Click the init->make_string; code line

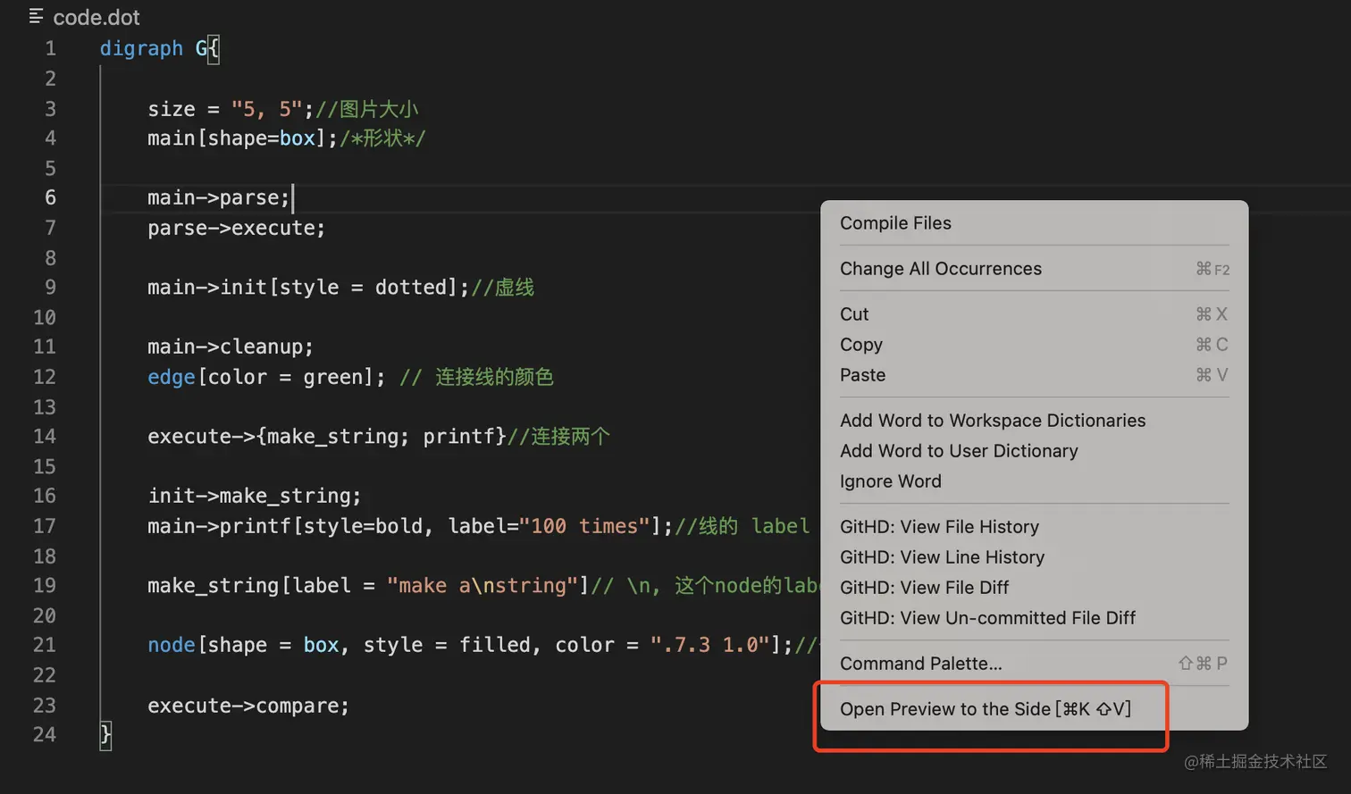click(x=255, y=496)
